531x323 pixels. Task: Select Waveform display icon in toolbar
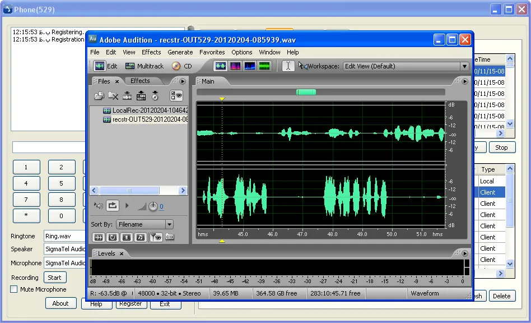point(221,66)
